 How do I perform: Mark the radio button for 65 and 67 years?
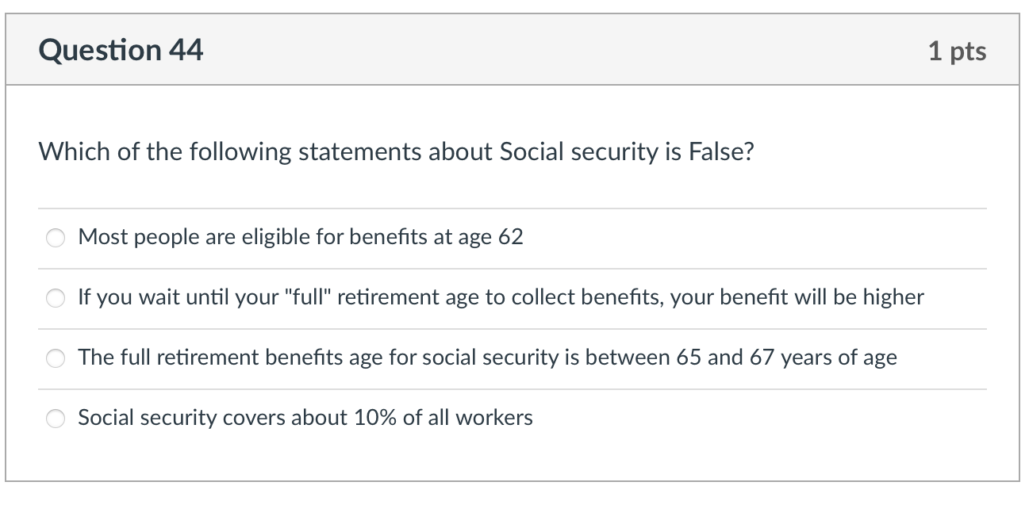click(56, 358)
